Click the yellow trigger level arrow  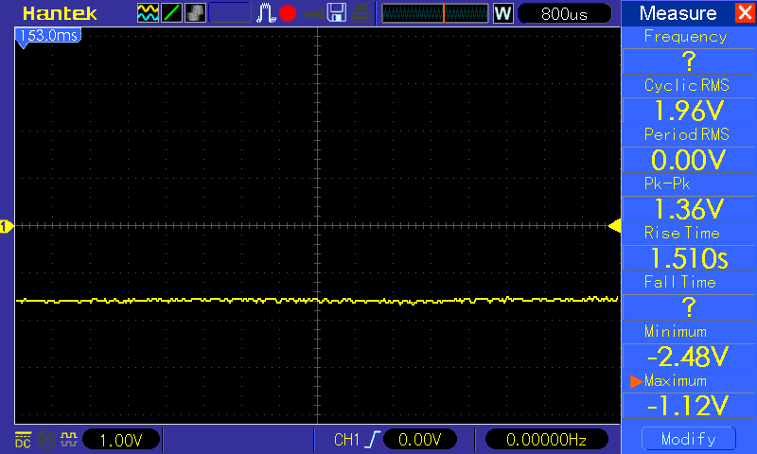(614, 226)
